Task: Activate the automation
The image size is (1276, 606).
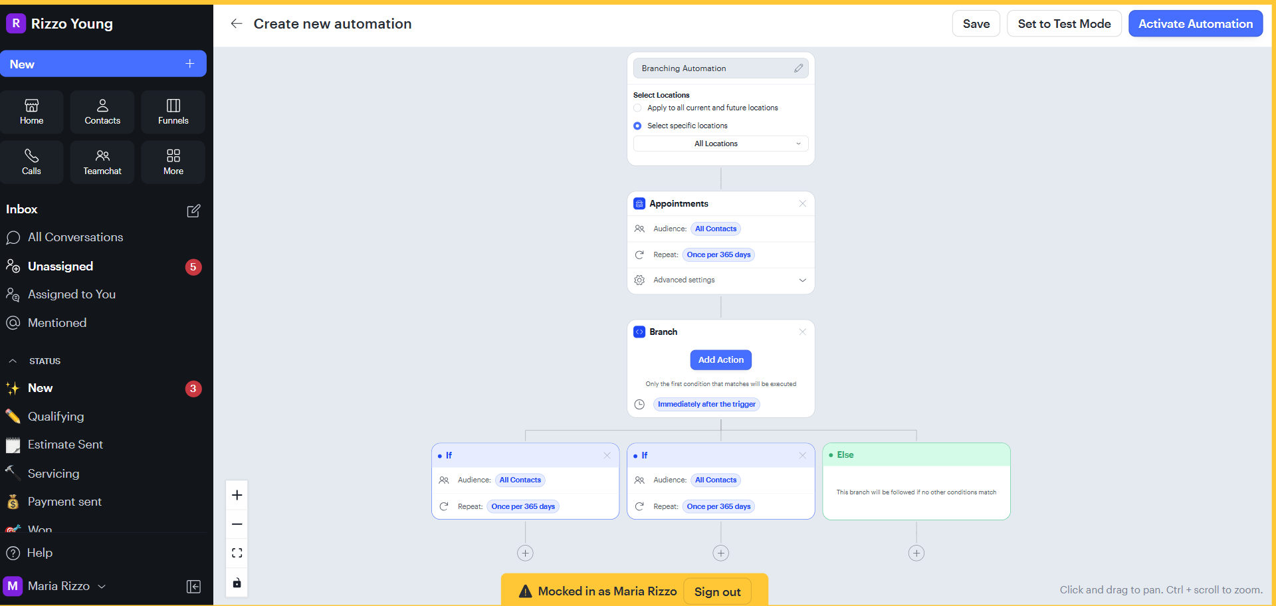Action: pyautogui.click(x=1196, y=24)
